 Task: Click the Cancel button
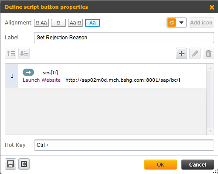[x=198, y=165]
